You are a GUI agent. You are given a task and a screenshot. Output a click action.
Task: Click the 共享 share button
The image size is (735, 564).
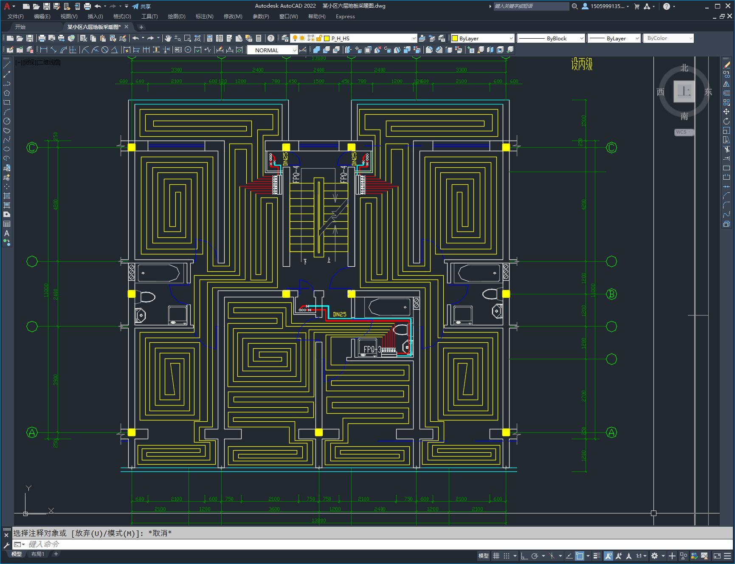tap(141, 6)
